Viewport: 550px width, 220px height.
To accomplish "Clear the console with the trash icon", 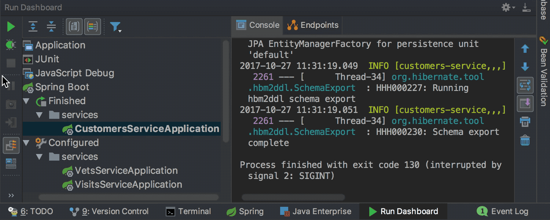I will pos(525,140).
